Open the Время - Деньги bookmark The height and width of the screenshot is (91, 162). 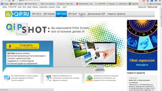tap(17, 4)
